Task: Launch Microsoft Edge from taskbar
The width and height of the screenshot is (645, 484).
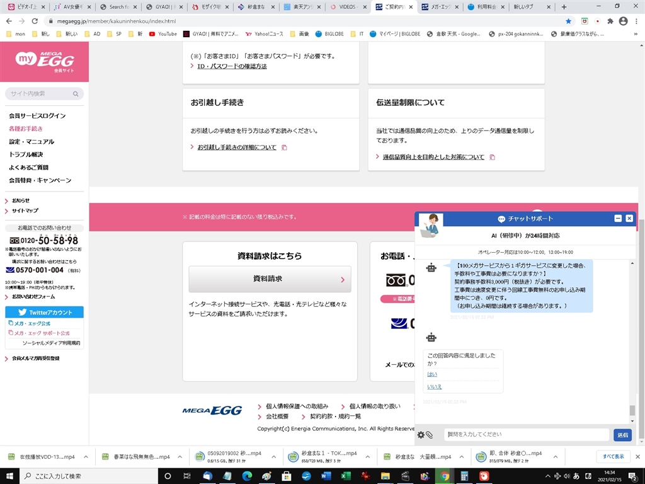Action: 247,476
